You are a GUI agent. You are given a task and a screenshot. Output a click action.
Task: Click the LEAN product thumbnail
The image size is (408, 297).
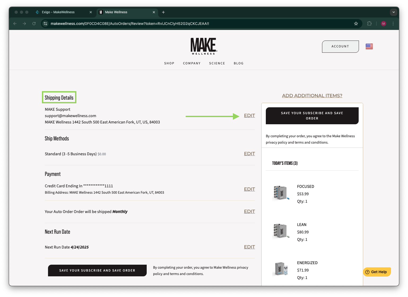coord(281,231)
